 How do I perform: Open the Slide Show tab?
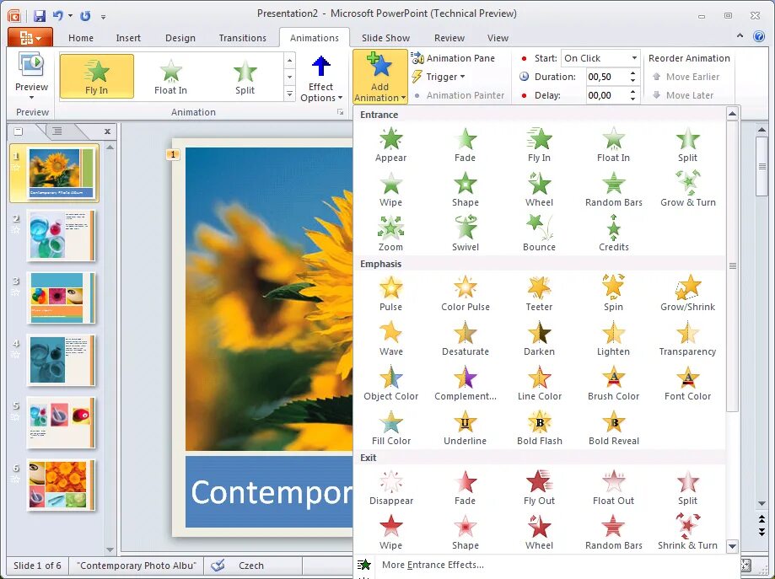tap(385, 38)
